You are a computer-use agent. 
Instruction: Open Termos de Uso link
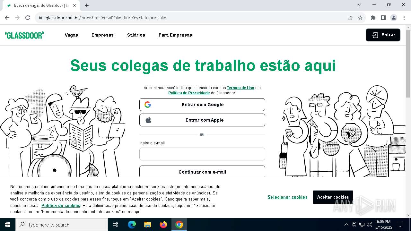pyautogui.click(x=240, y=88)
